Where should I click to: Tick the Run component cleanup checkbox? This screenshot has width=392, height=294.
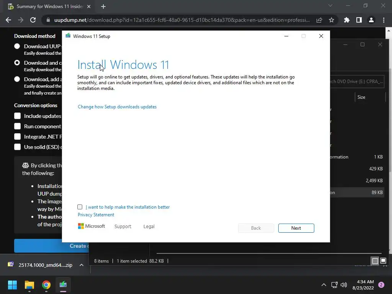(x=17, y=126)
